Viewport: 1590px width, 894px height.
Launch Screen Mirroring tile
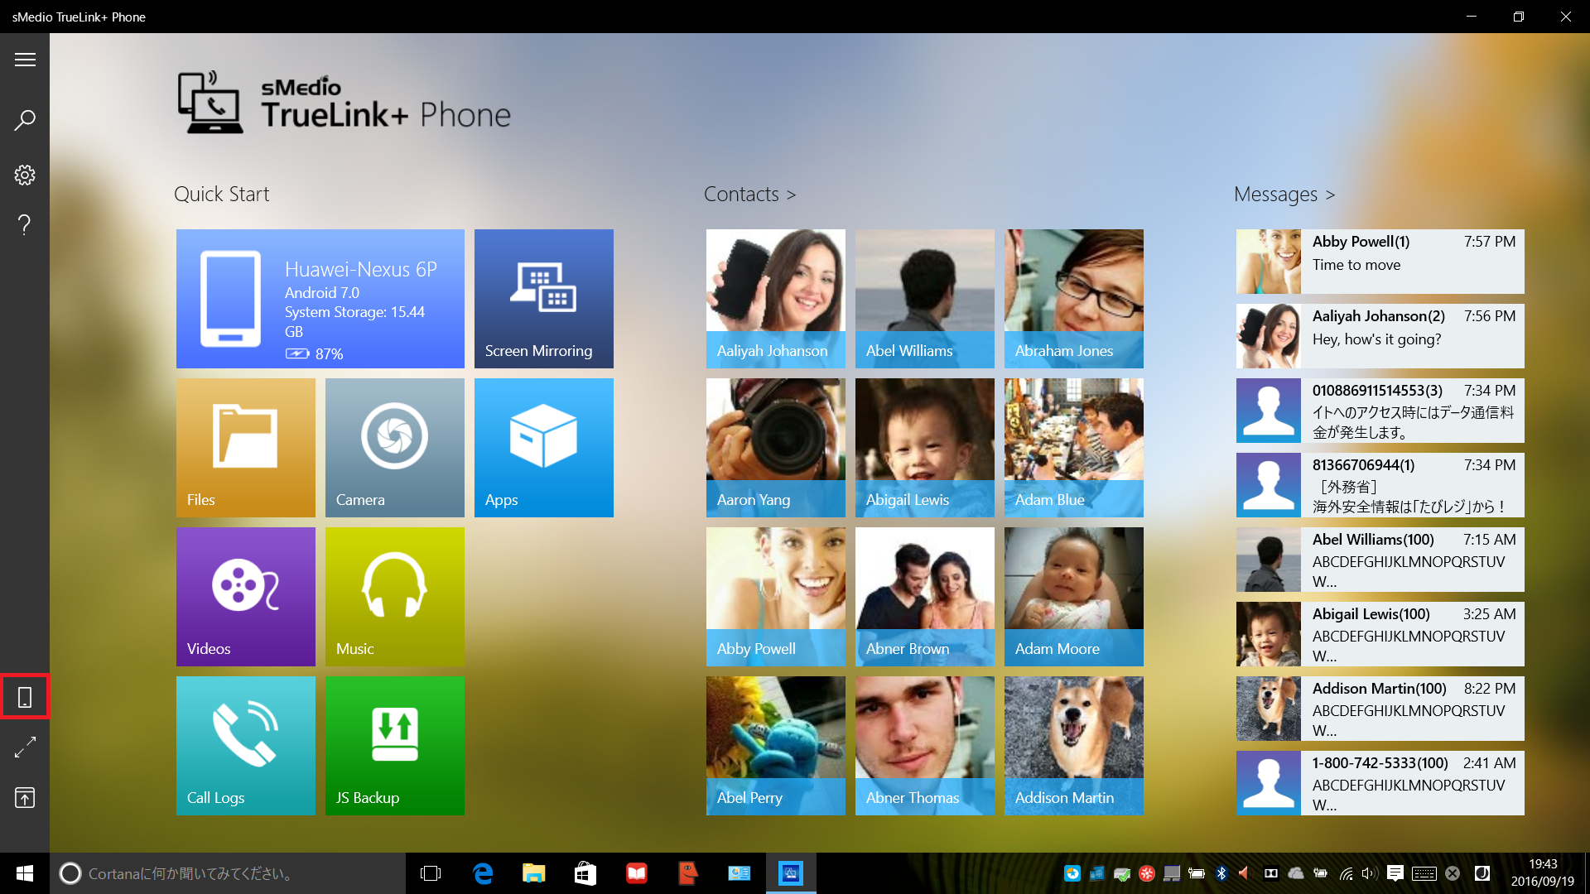(544, 299)
